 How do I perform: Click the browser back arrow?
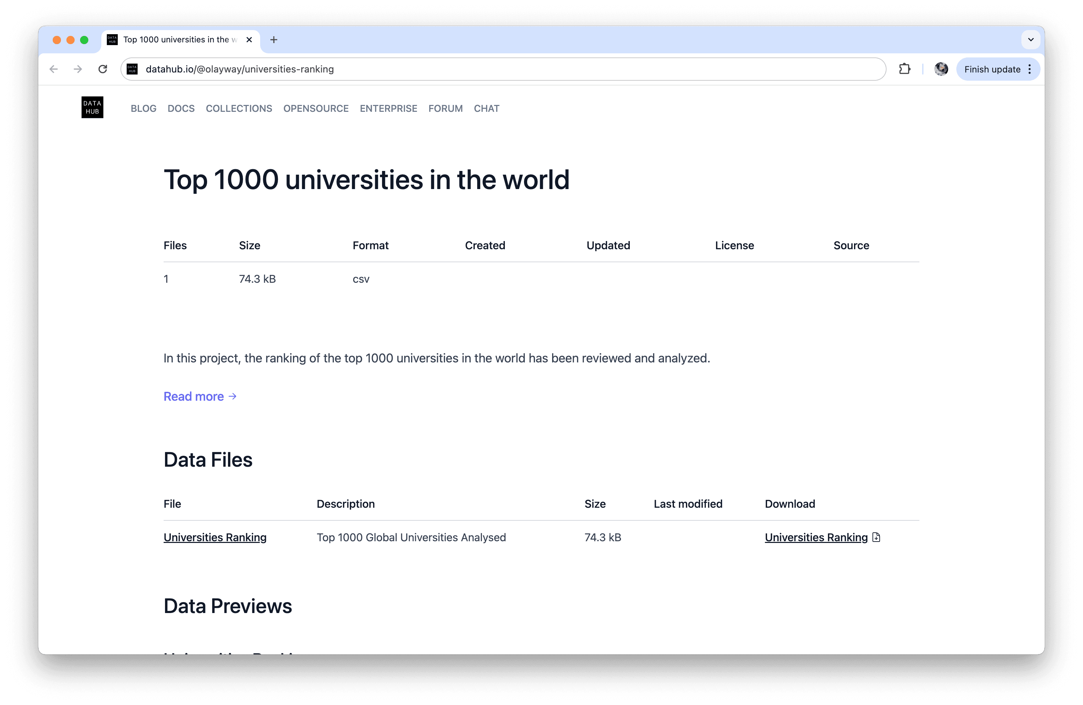pos(54,69)
